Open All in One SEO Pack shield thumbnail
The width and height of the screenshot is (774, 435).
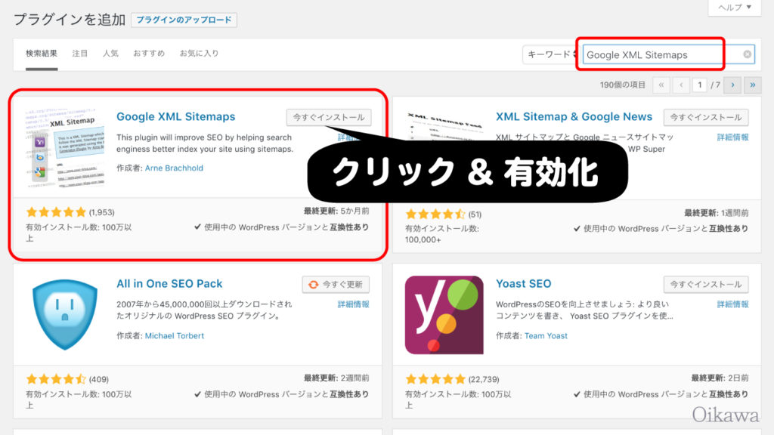[x=65, y=315]
